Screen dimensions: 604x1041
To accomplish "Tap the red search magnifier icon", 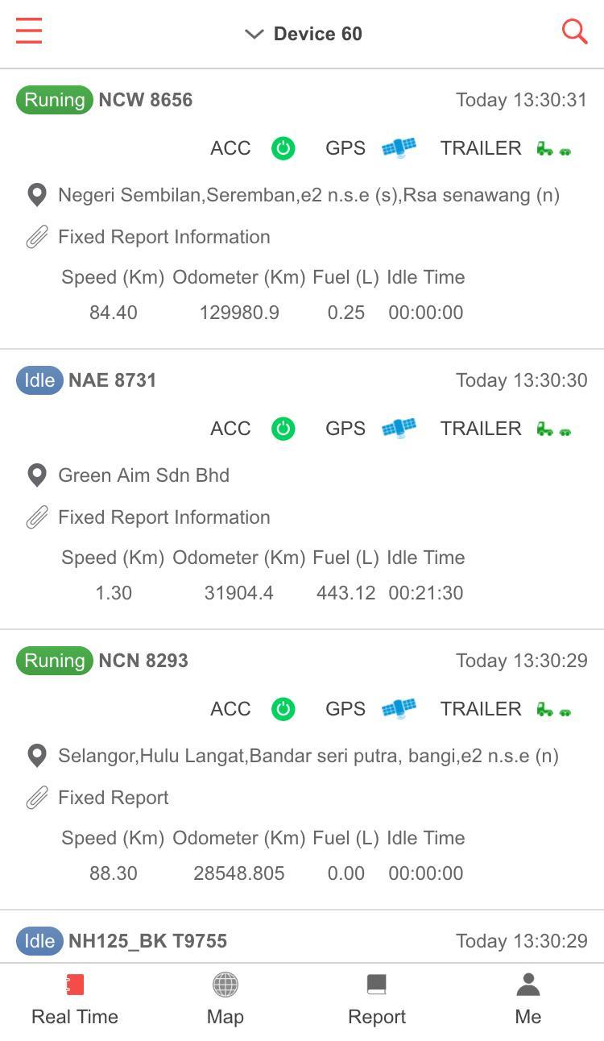I will [574, 31].
